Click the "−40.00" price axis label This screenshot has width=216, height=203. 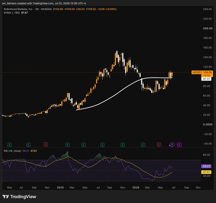coord(207,144)
